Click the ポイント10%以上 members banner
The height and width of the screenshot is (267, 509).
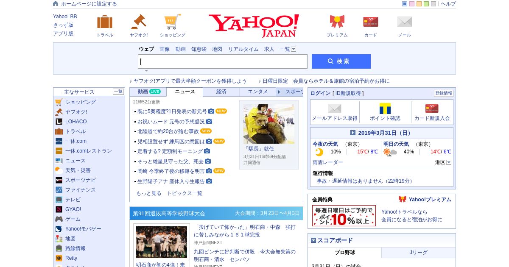344,216
